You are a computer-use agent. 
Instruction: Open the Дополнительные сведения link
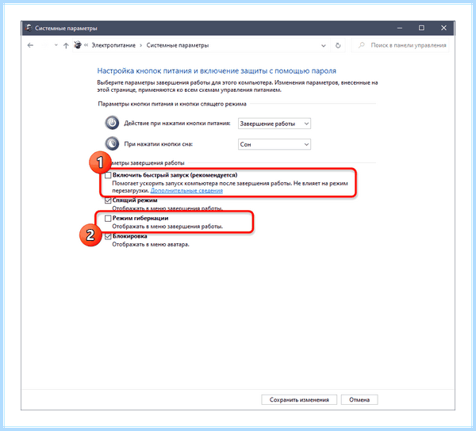click(x=186, y=191)
